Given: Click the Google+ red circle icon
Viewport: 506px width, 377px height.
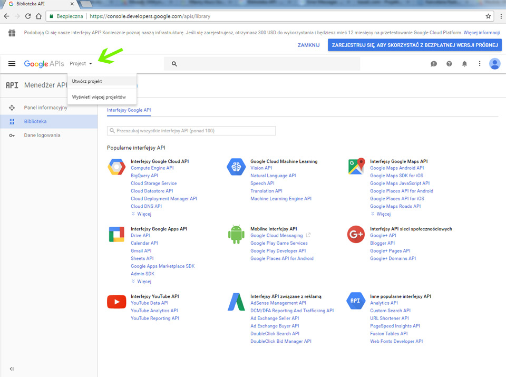Looking at the screenshot, I should 356,234.
